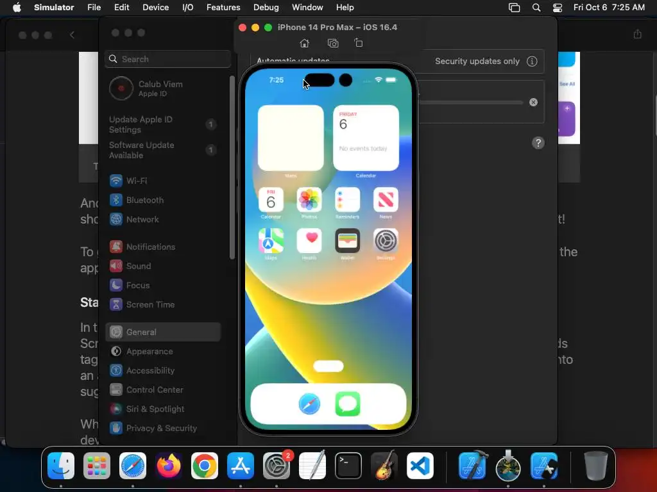Click the Stage Manager windows icon in menu bar
The width and height of the screenshot is (657, 492).
click(514, 8)
